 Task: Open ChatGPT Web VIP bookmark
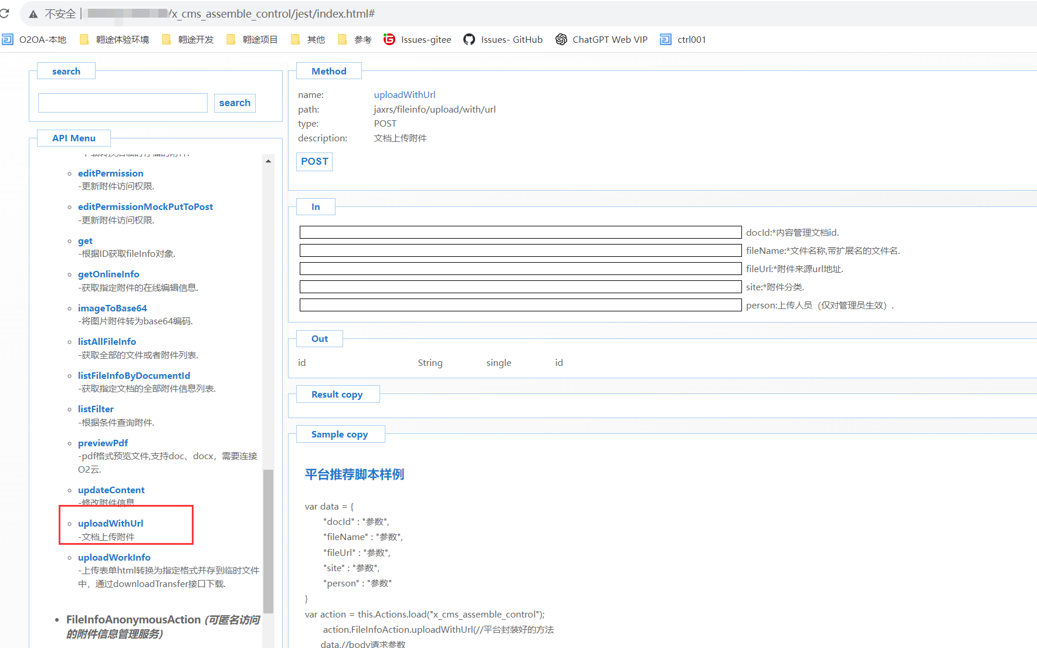click(x=601, y=40)
